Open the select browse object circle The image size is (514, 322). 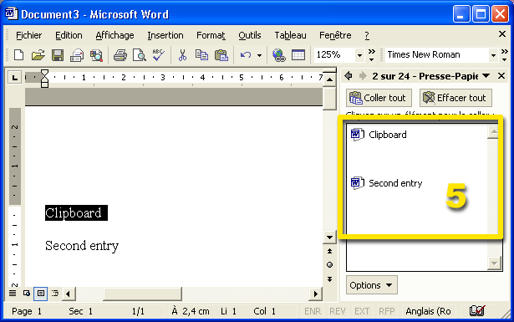coord(330,264)
